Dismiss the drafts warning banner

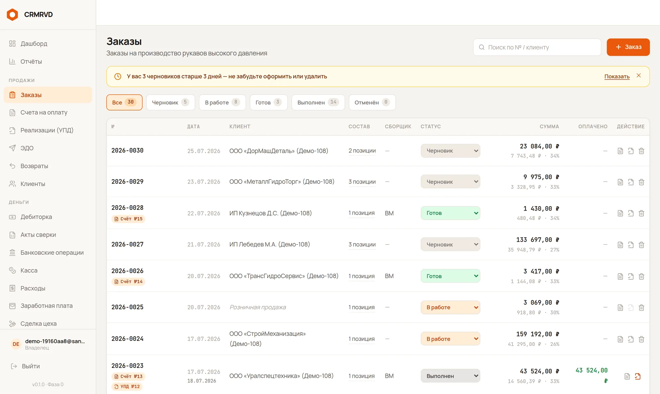pyautogui.click(x=639, y=76)
